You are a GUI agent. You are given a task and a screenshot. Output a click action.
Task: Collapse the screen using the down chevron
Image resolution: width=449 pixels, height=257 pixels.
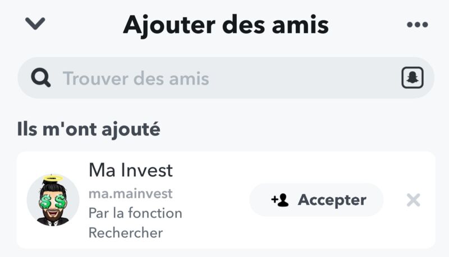coord(35,24)
